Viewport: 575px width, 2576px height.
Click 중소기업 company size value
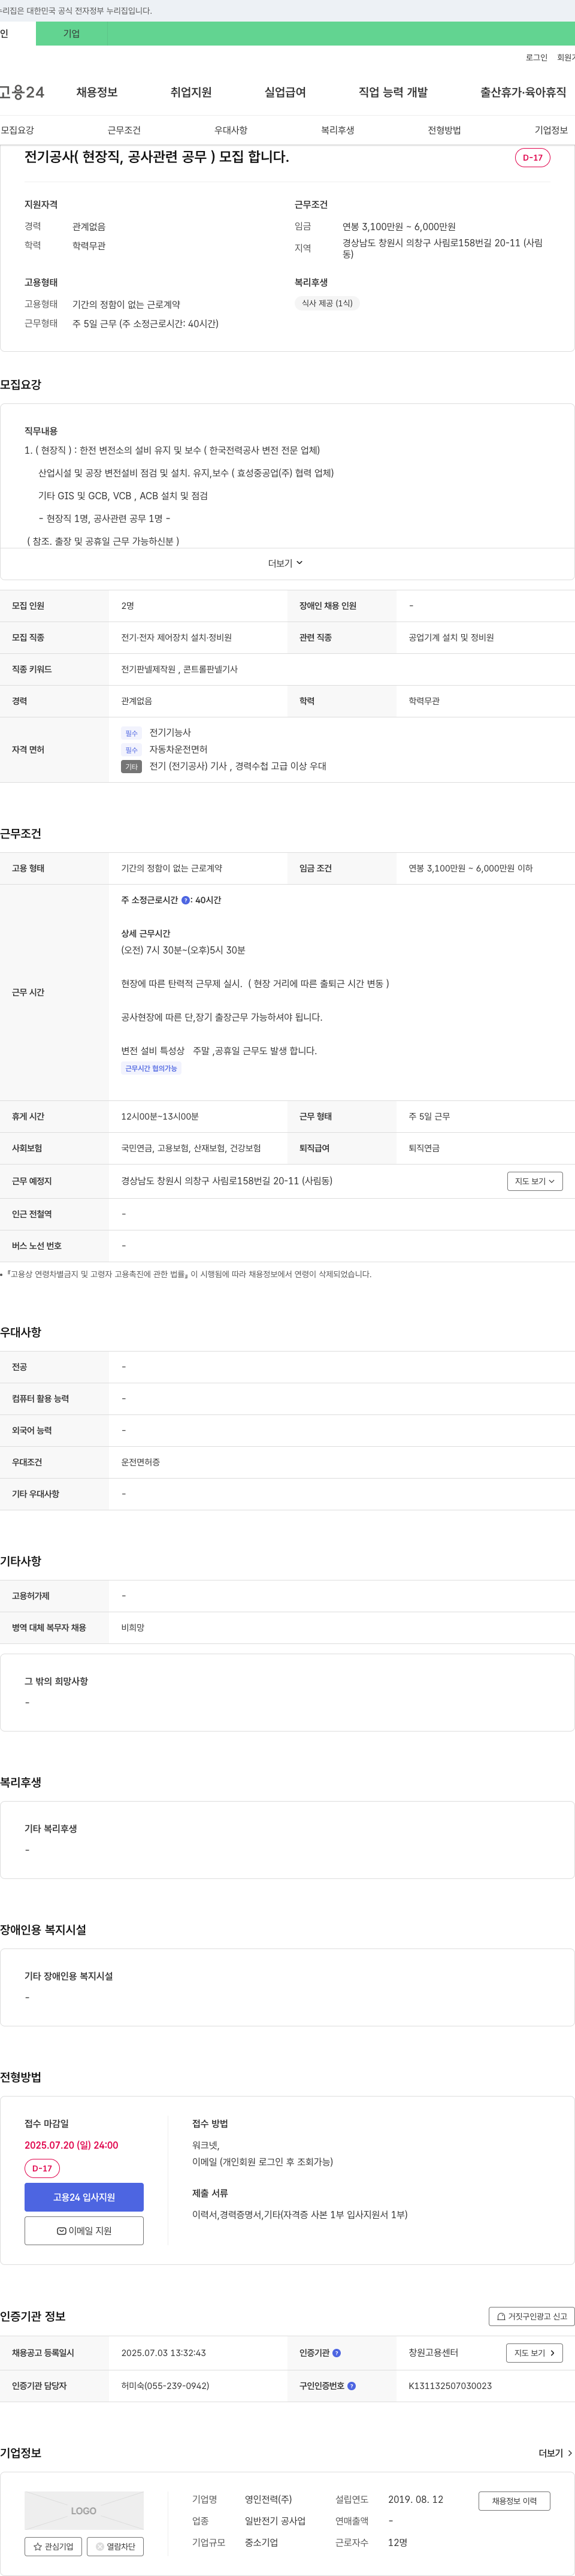(x=261, y=2542)
